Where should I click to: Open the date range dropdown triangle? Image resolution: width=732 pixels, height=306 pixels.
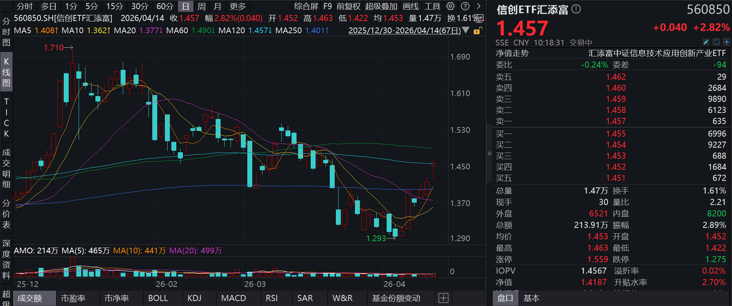(x=466, y=30)
